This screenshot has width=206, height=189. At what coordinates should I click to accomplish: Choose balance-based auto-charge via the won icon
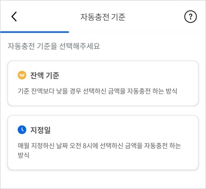pyautogui.click(x=22, y=75)
